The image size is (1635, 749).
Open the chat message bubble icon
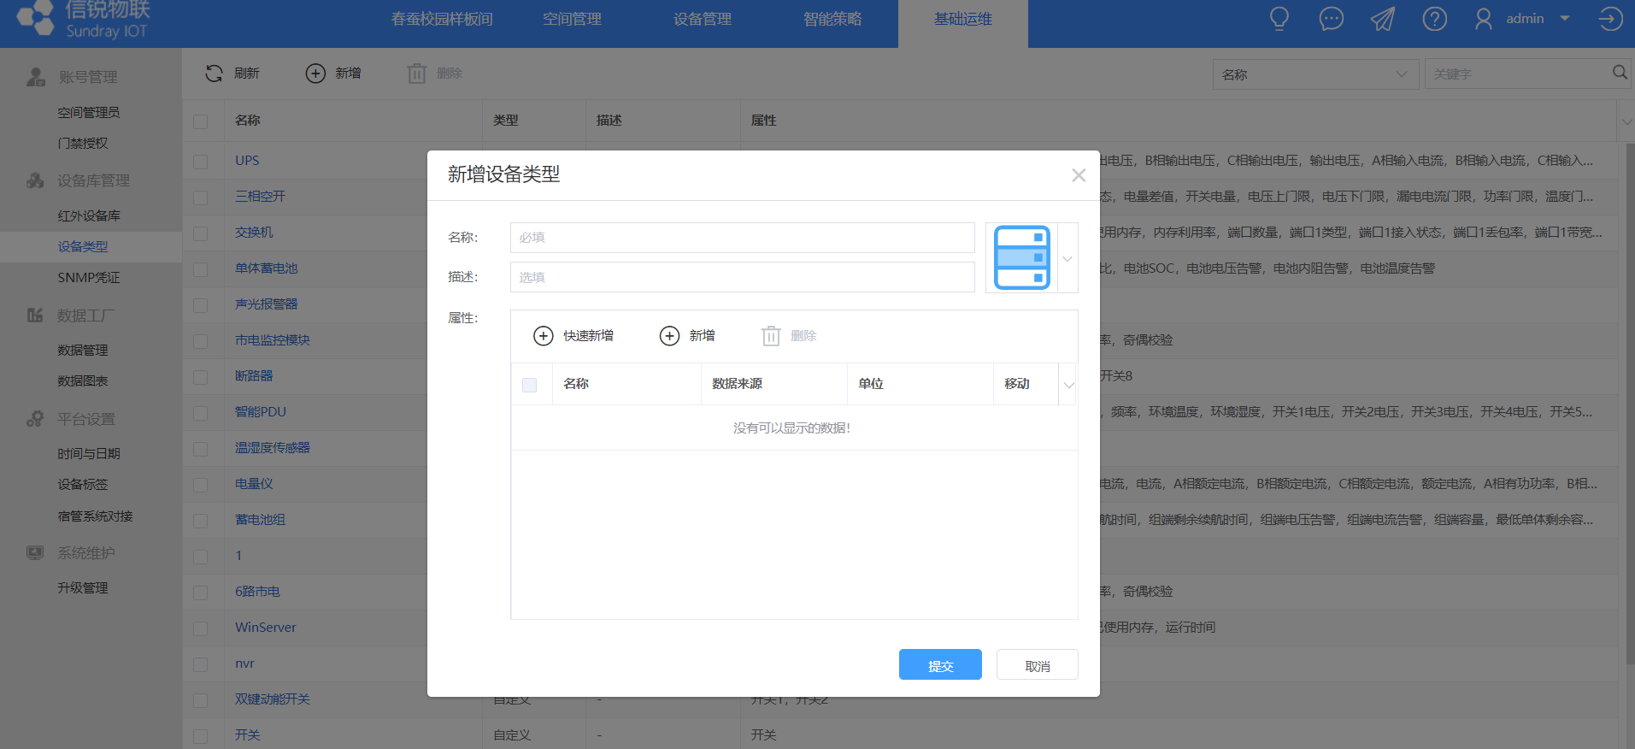[x=1332, y=19]
